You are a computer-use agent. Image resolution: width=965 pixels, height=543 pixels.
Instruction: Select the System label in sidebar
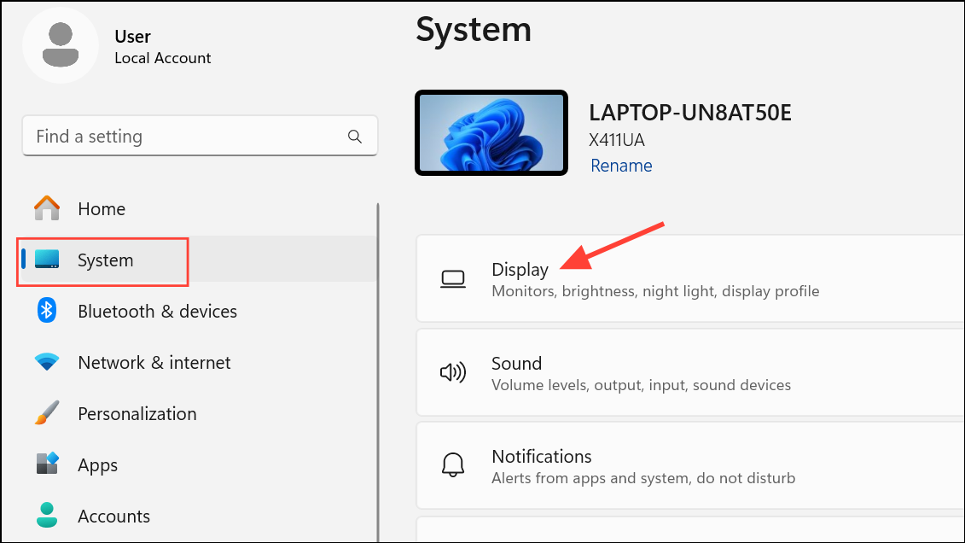pos(105,260)
